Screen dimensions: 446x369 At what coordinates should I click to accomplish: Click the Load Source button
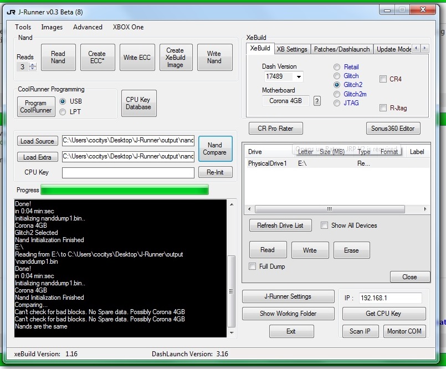click(x=37, y=141)
